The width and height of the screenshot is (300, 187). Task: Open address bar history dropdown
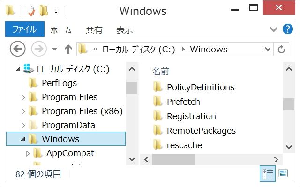(268, 50)
